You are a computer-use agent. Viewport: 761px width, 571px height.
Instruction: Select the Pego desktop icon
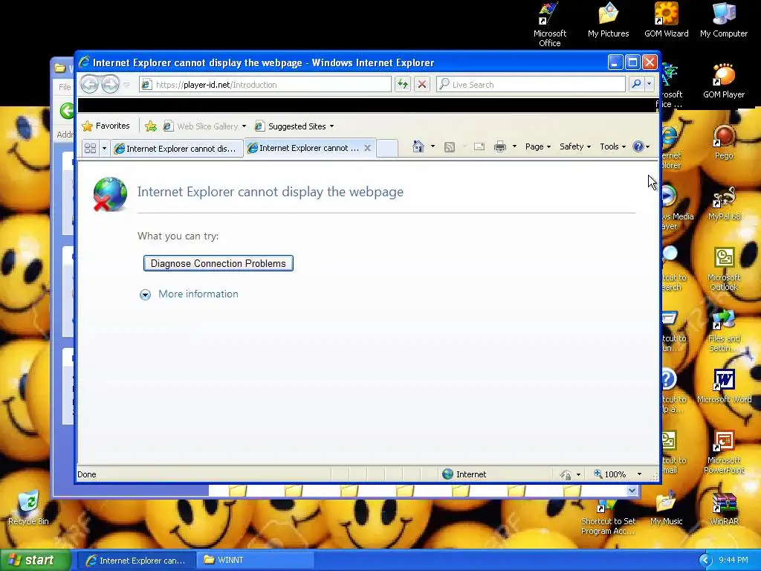point(724,142)
